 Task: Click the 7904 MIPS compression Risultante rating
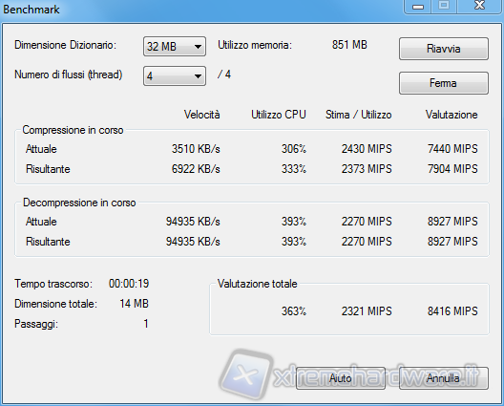point(452,169)
